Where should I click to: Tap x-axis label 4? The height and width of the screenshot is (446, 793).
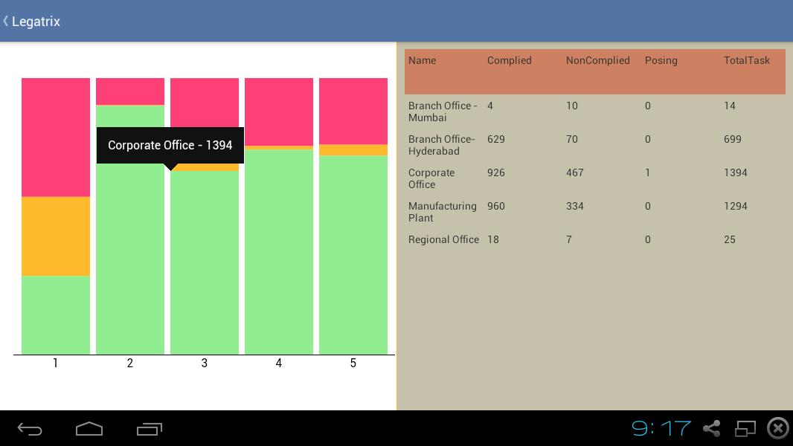tap(279, 363)
